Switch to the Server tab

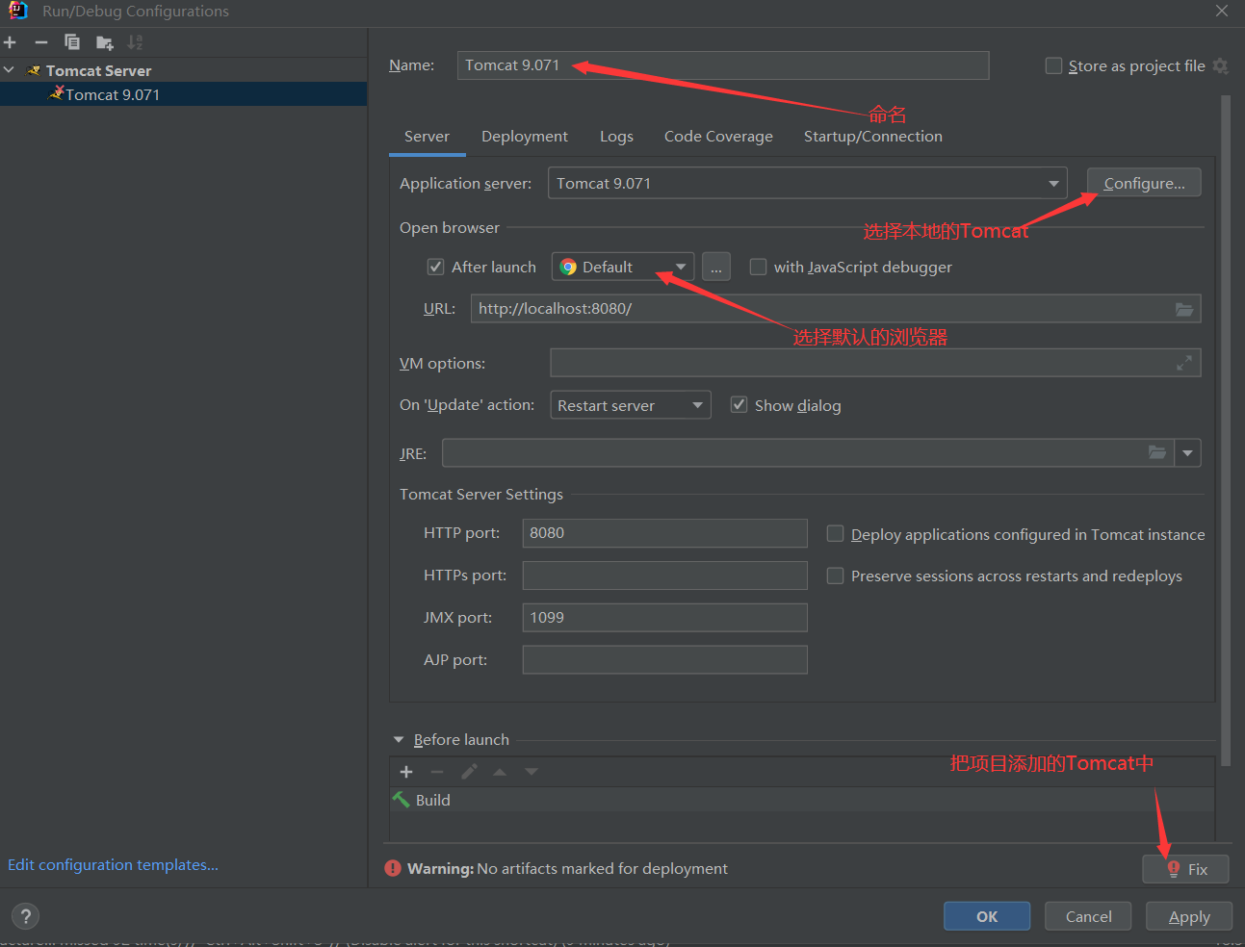427,137
